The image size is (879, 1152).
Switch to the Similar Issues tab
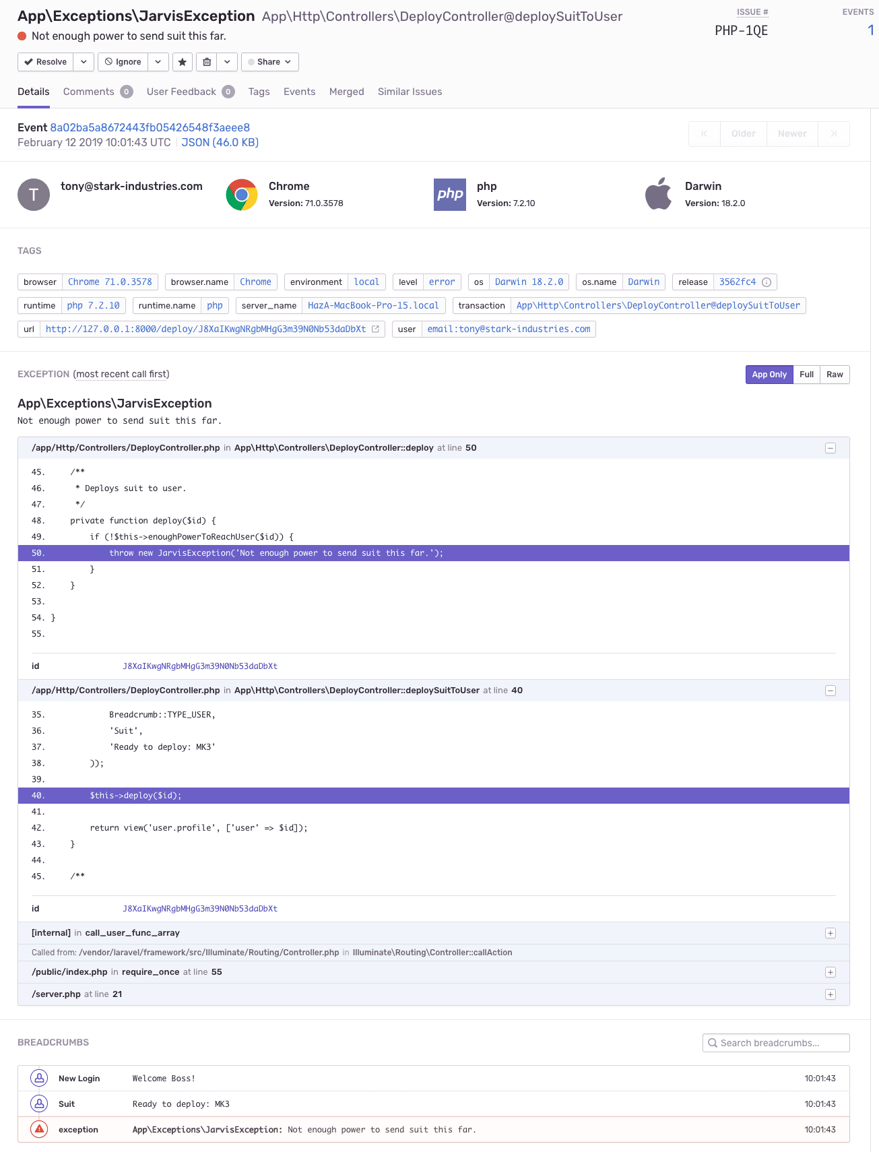pos(410,92)
